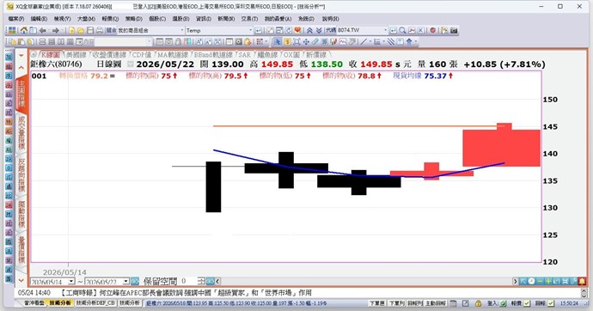The image size is (593, 311).
Task: Toggle the checkbox next to 日線圖
Action: coord(131,64)
